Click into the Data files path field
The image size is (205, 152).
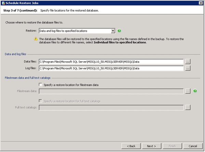111,62
